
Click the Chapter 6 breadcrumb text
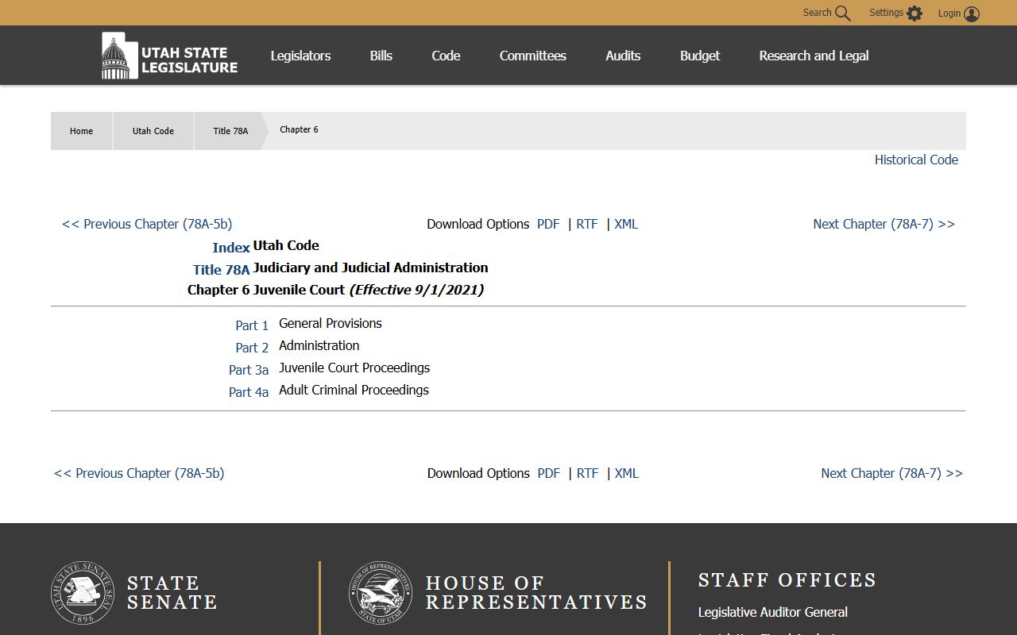(x=299, y=129)
